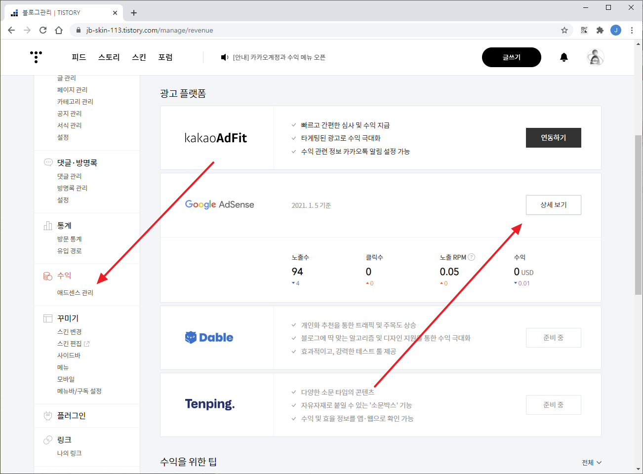Open 공지 관리 in the sidebar
This screenshot has height=474, width=643.
[x=70, y=114]
